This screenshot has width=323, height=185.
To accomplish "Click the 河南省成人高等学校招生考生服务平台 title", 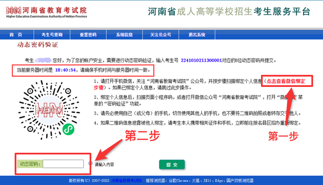I will click(229, 12).
